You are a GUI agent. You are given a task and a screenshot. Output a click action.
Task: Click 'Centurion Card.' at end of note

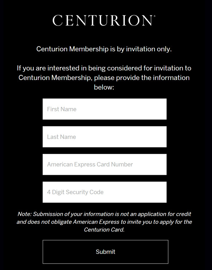pyautogui.click(x=104, y=230)
